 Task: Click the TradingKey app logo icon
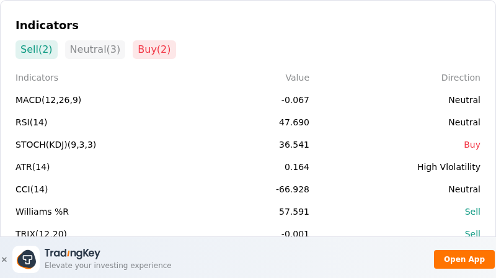point(26,259)
